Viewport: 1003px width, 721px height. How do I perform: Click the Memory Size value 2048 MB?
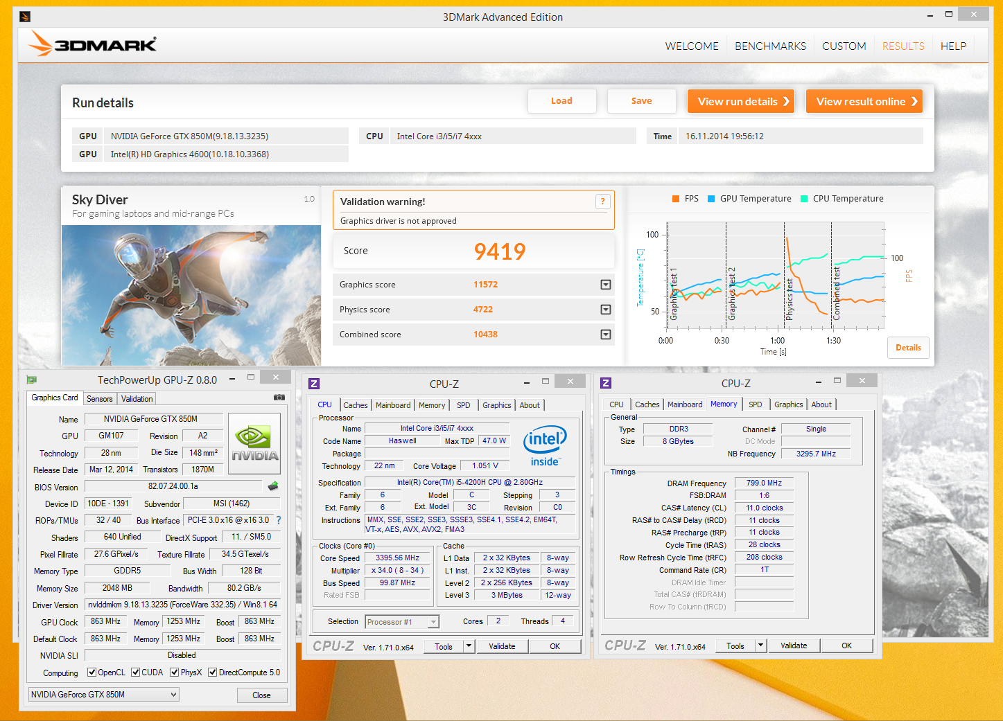tap(117, 588)
